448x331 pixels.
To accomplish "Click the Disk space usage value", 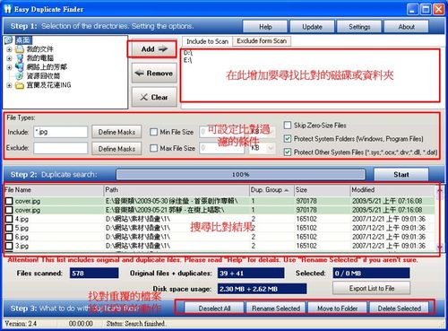I will tap(262, 289).
